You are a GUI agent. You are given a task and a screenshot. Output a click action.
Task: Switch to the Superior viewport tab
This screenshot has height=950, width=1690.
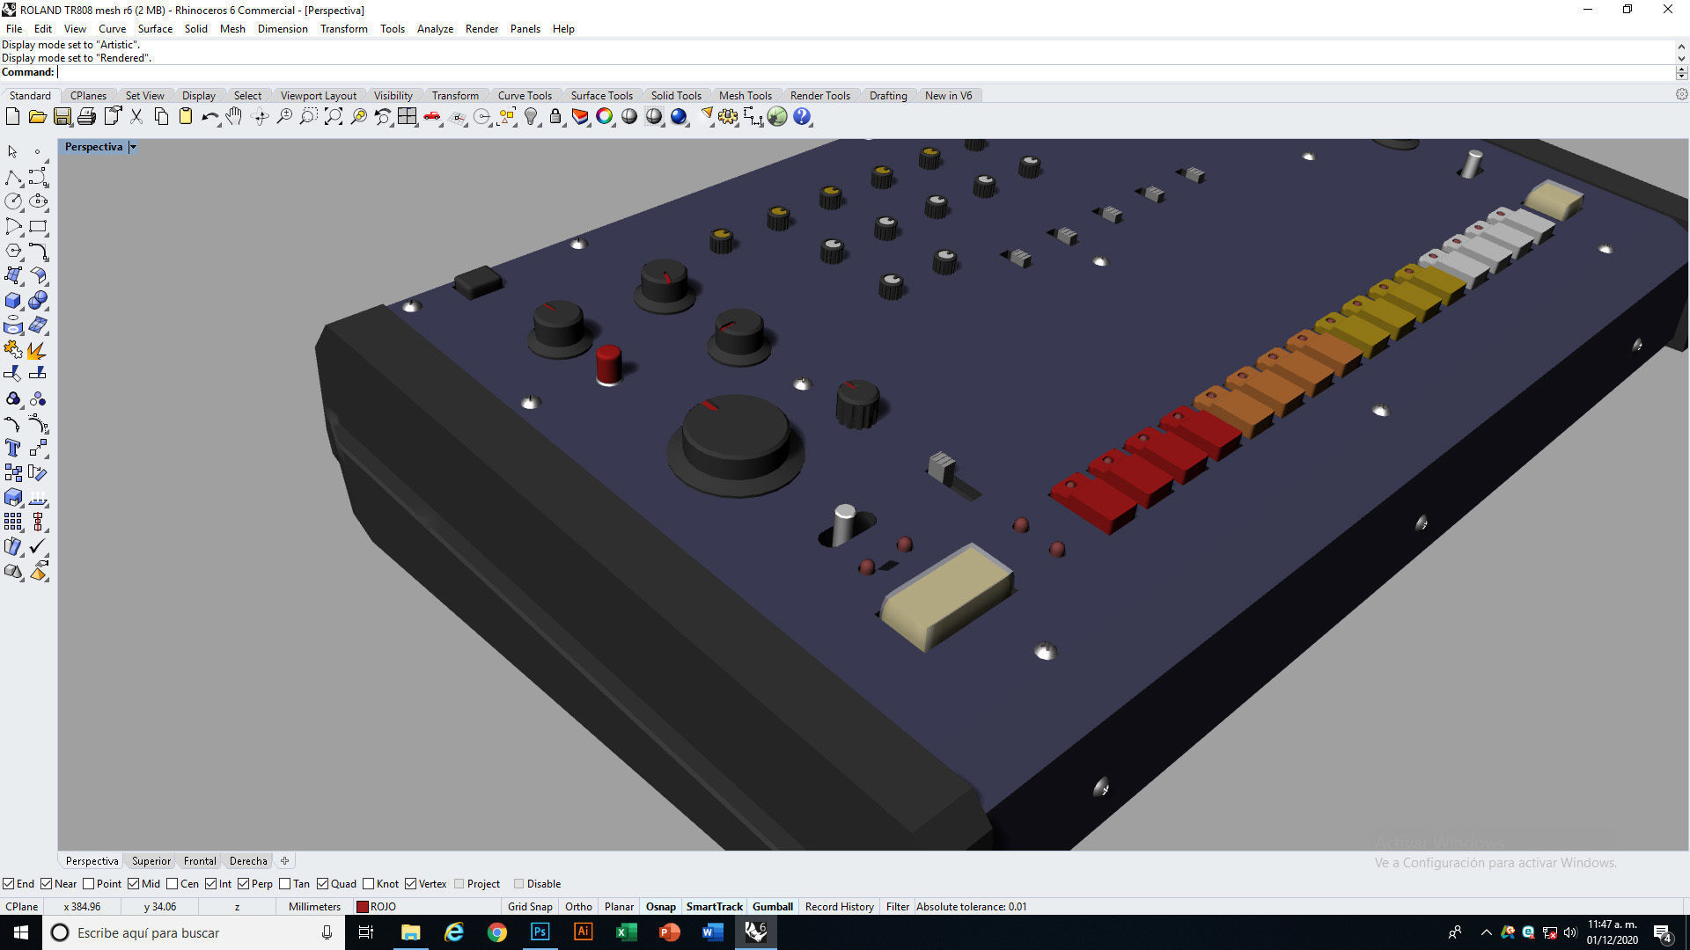tap(151, 860)
